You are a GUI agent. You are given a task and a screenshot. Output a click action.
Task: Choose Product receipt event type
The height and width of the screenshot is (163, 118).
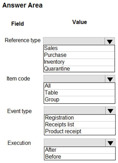[80, 131]
